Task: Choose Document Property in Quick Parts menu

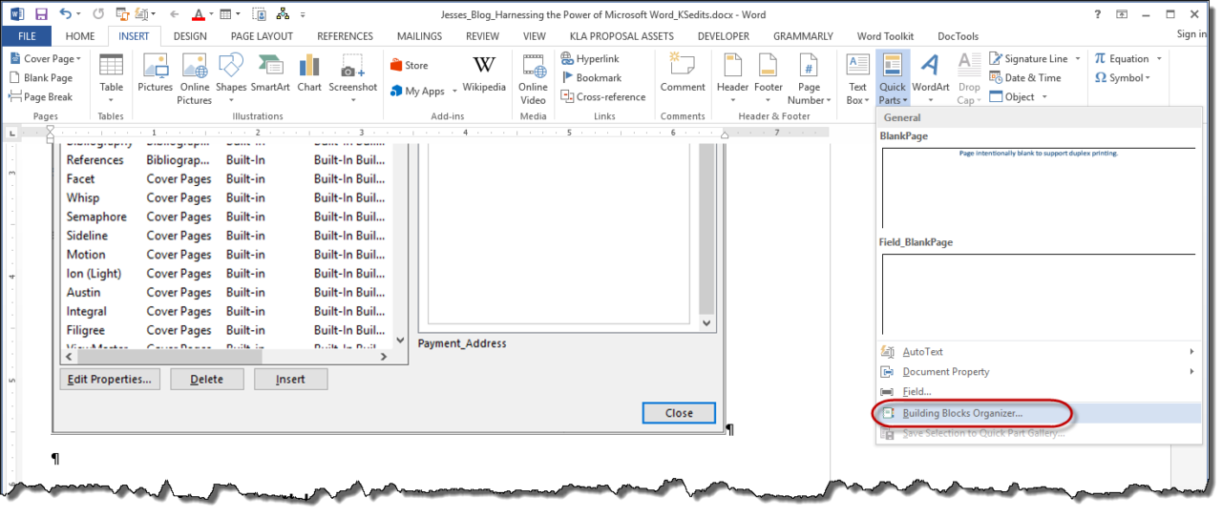Action: tap(1037, 372)
